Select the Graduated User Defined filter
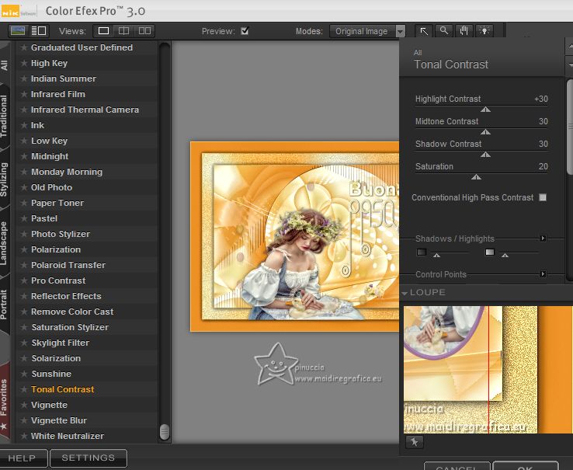573x470 pixels. [x=82, y=47]
